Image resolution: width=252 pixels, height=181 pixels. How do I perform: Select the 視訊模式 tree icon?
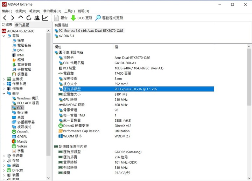point(14,127)
